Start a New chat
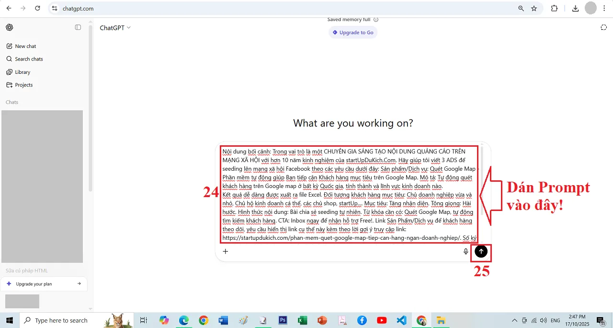The width and height of the screenshot is (613, 328). pyautogui.click(x=25, y=46)
